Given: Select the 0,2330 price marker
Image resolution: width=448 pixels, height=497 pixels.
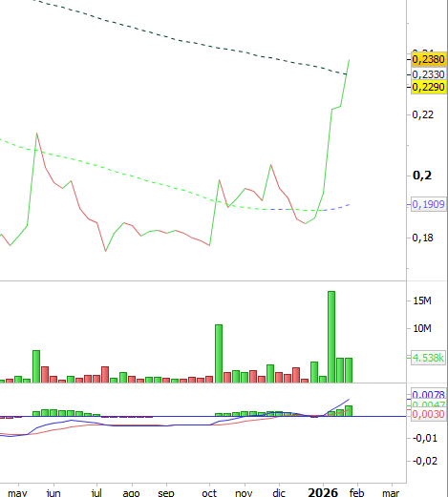Looking at the screenshot, I should pos(428,74).
